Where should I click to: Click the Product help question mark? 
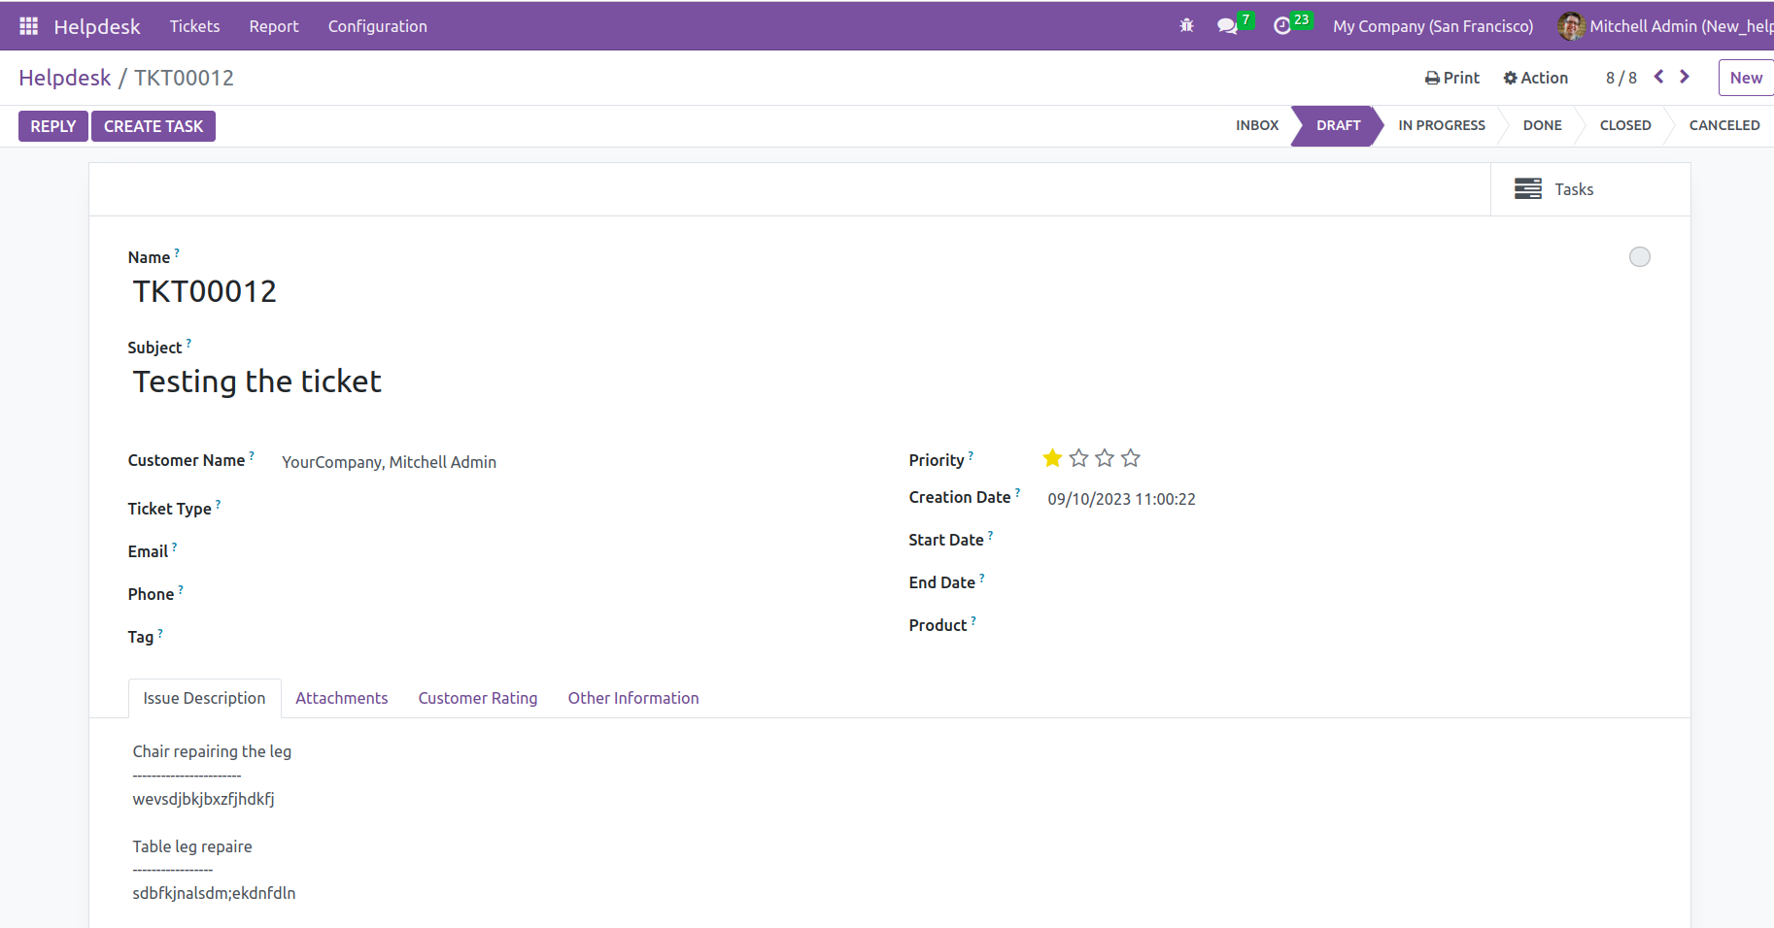click(973, 619)
